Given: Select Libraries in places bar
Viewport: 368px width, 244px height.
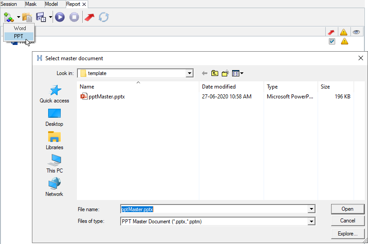Looking at the screenshot, I should click(54, 141).
